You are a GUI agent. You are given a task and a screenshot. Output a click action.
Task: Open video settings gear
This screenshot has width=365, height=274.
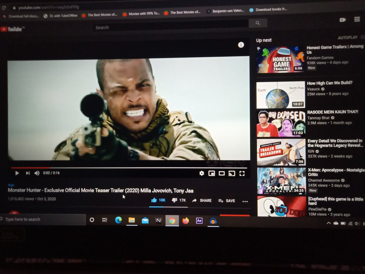coord(201,173)
